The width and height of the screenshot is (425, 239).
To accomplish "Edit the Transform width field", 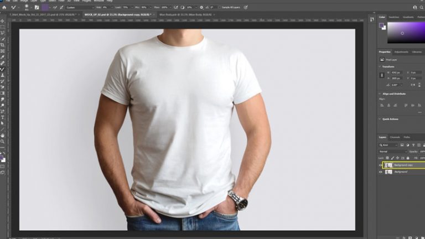I will [397, 72].
